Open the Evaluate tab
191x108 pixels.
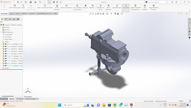click(32, 14)
